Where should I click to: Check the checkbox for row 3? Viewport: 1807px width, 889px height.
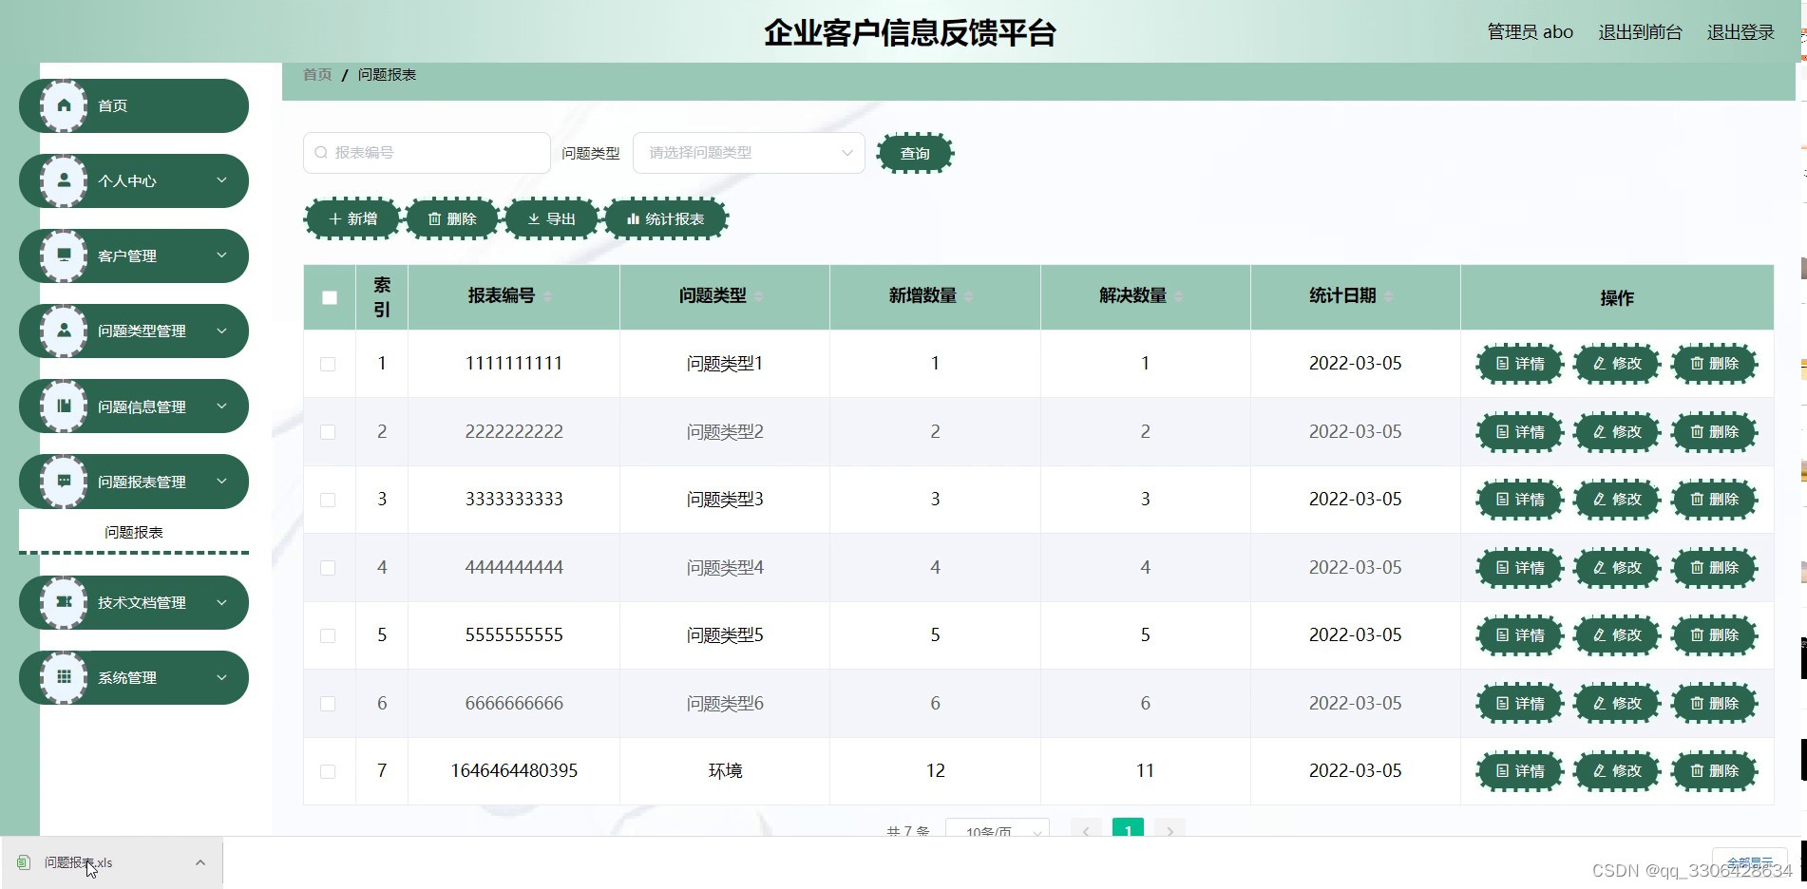(x=328, y=500)
